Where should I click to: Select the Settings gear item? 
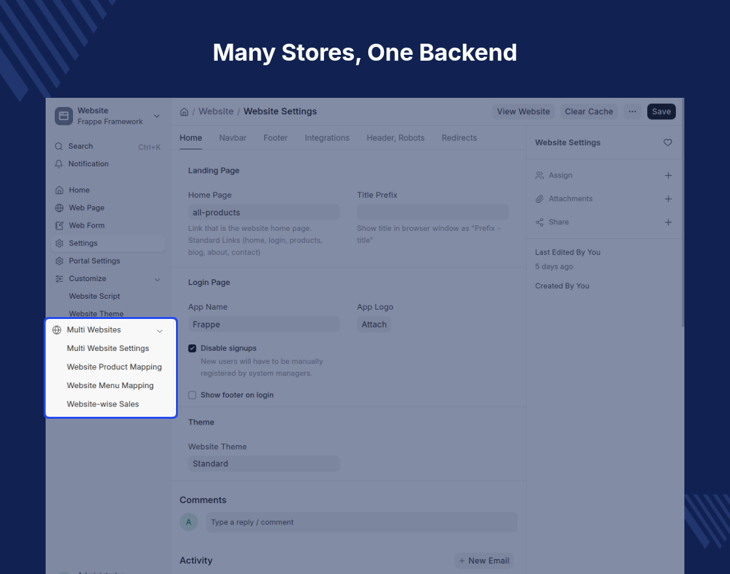pos(108,243)
